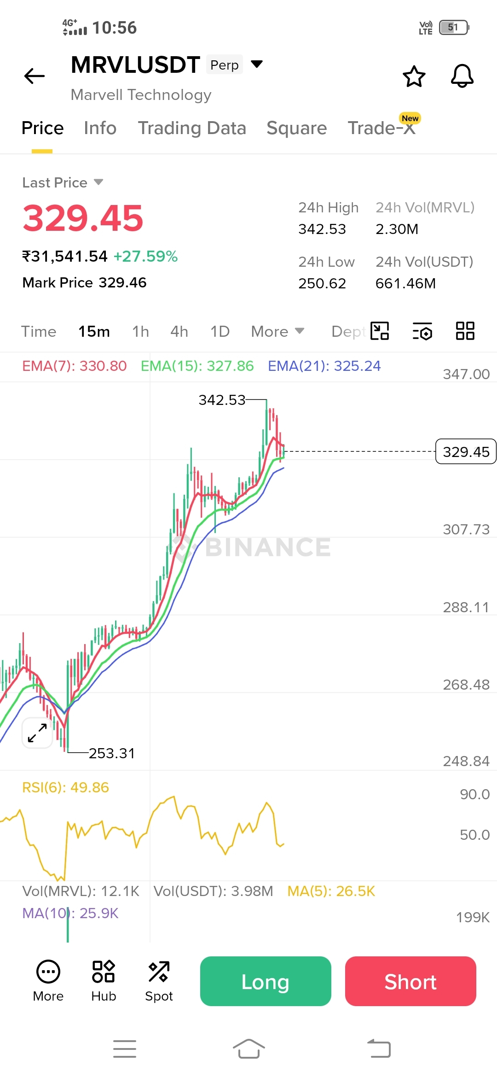Open the Trading Data tab
This screenshot has width=497, height=1078.
[192, 128]
